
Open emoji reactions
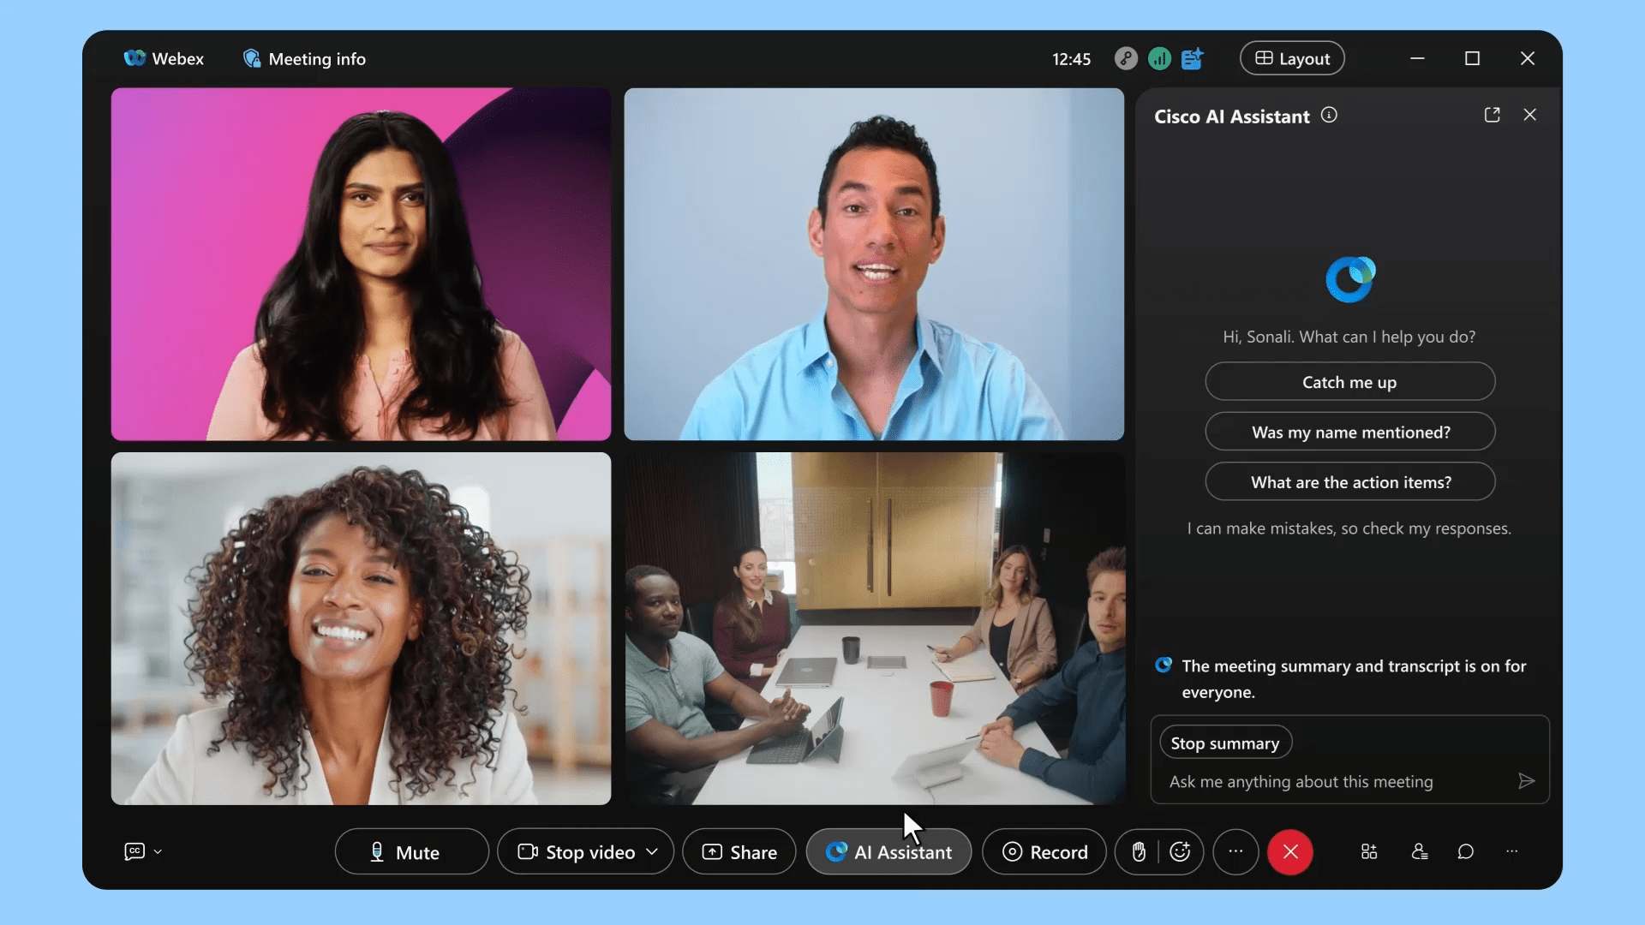(x=1180, y=851)
